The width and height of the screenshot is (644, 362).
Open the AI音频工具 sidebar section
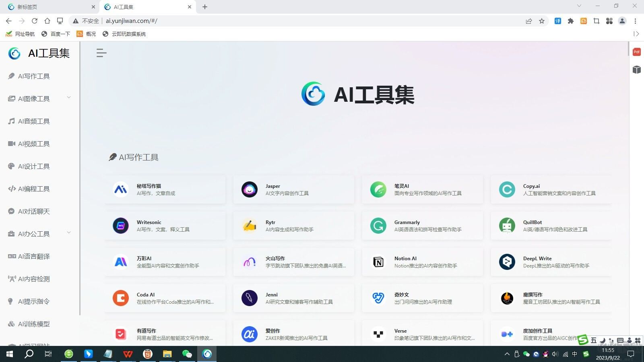pyautogui.click(x=34, y=121)
